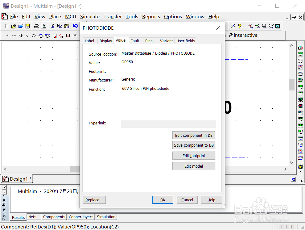Place a Diode component
Screen dimensions: 305x230
point(21,36)
